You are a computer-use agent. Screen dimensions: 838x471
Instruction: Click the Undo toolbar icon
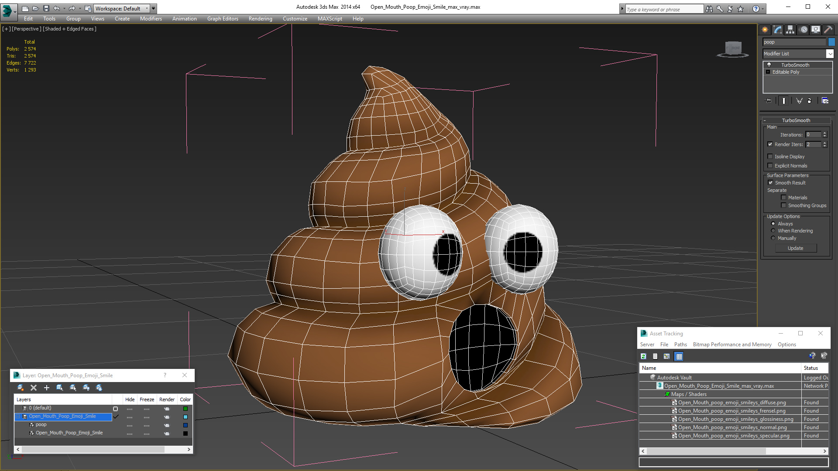pos(56,8)
